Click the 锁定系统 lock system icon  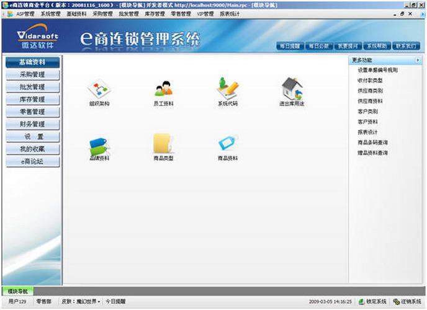tap(361, 301)
